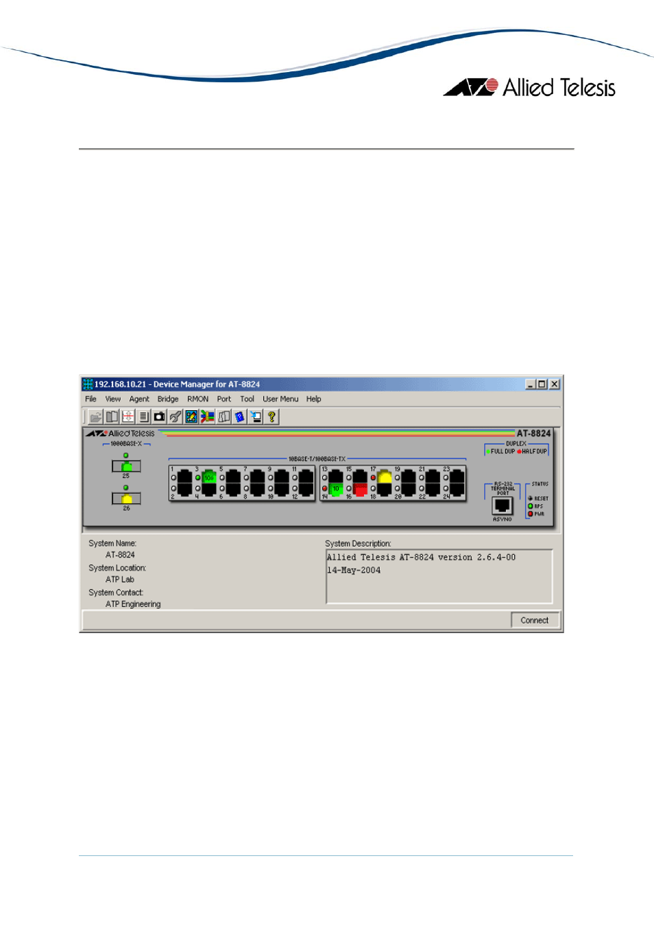Click inside the System Description text box
Screen dimensions: 654x926
(x=439, y=576)
